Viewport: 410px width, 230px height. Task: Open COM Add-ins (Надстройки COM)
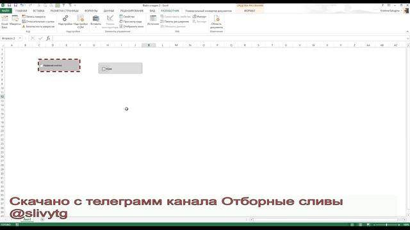81,22
